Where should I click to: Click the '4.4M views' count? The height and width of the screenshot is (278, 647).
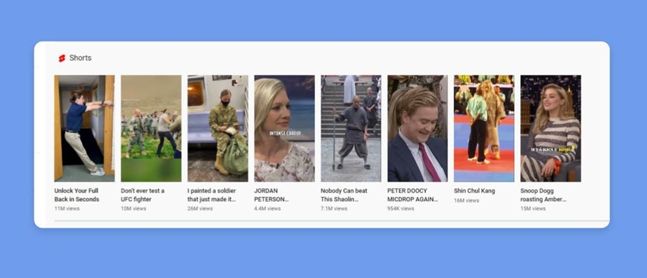(x=267, y=209)
